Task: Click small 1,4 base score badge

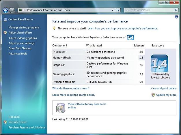Action: point(130,37)
